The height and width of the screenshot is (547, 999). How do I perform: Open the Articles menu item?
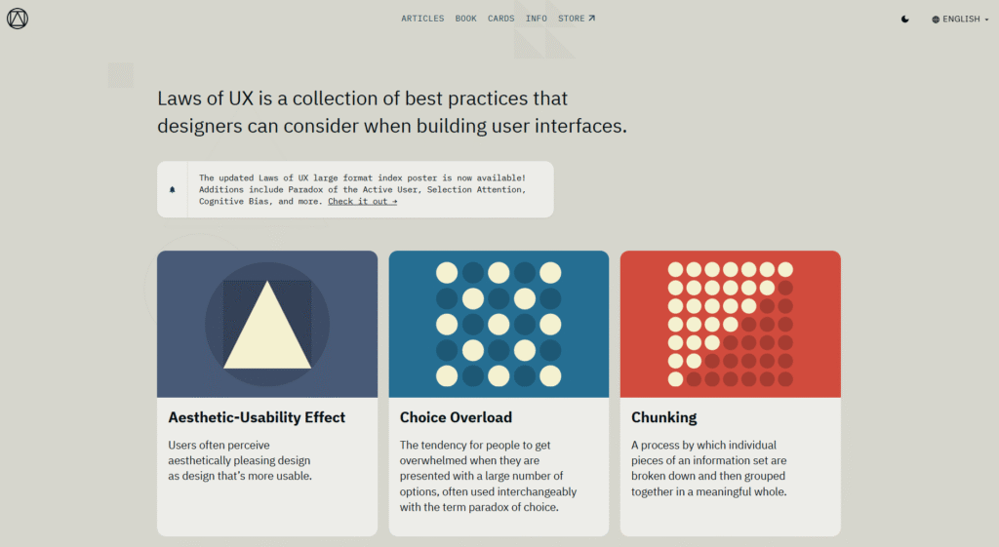[422, 19]
